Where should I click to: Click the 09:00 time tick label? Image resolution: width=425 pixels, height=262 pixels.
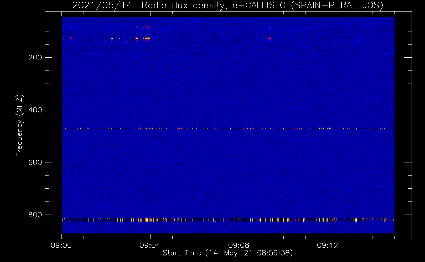(x=61, y=245)
